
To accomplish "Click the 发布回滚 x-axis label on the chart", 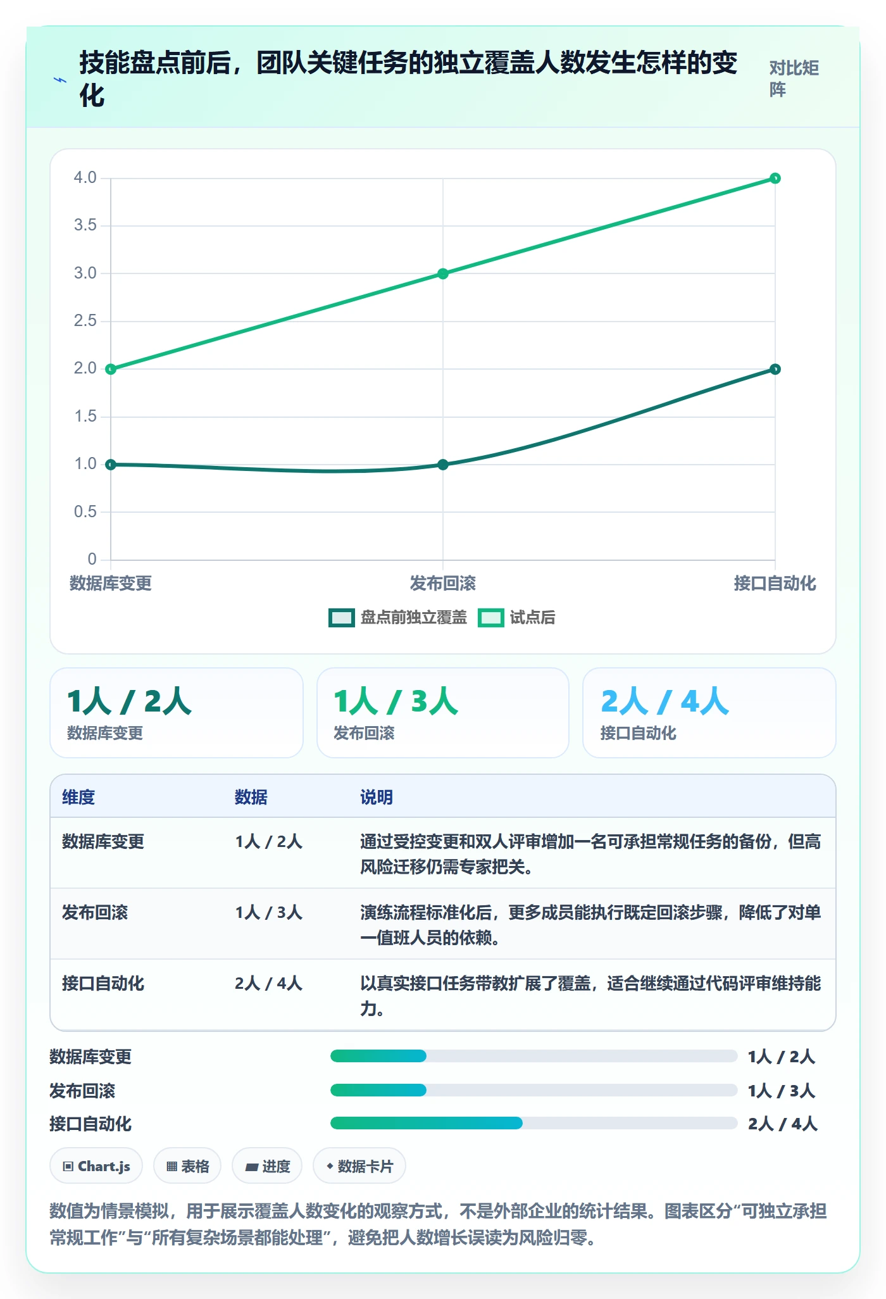I will (x=443, y=583).
